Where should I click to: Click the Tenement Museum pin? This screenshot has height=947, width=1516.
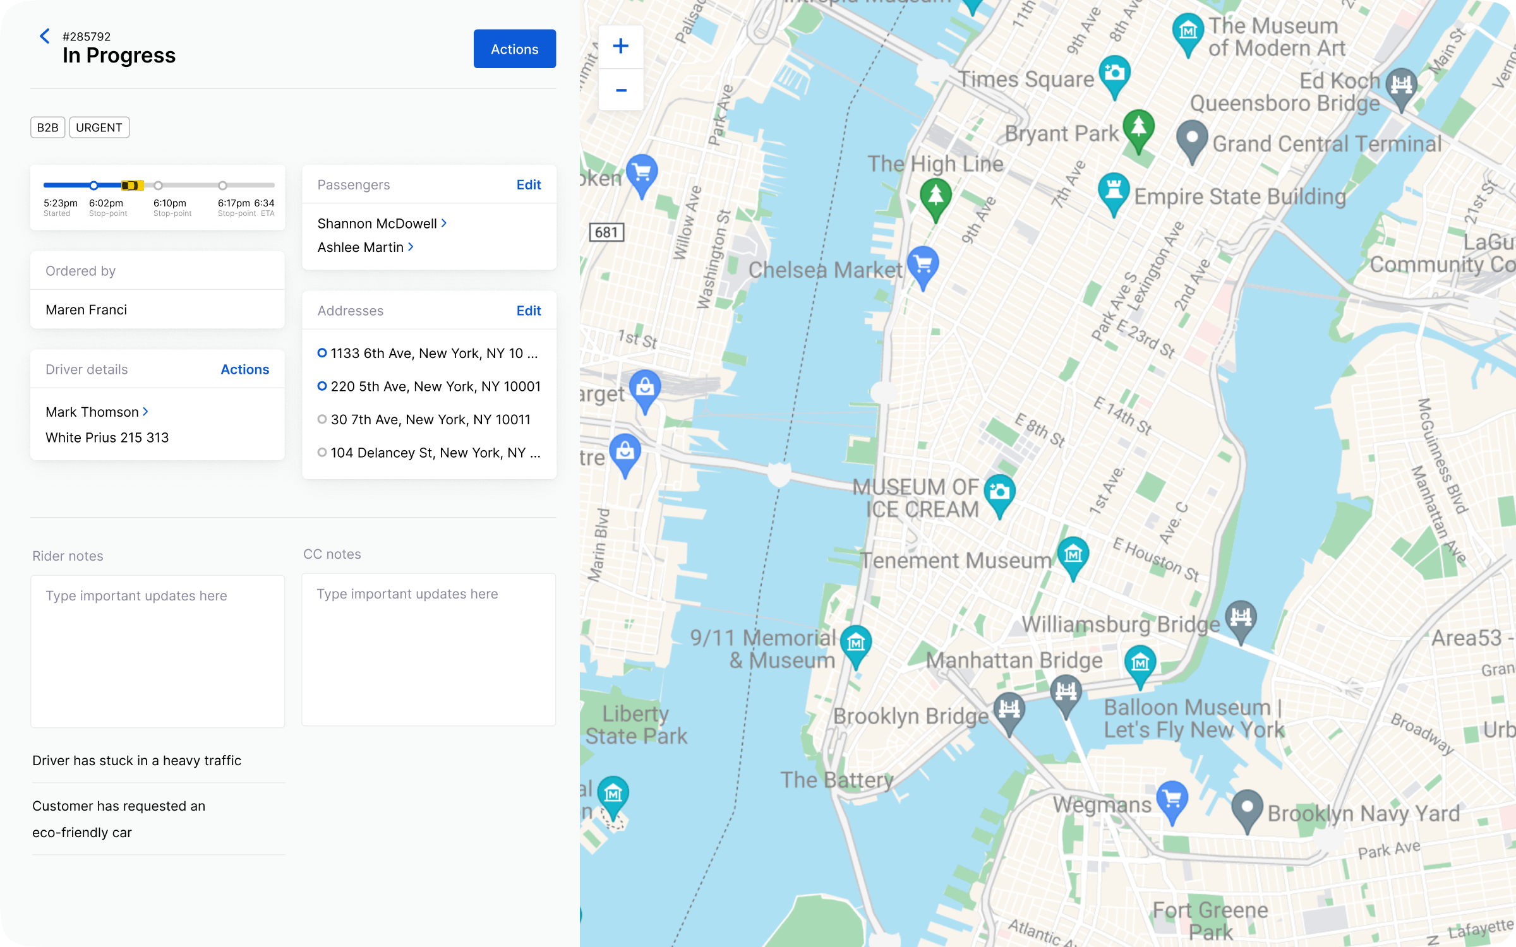coord(1073,554)
